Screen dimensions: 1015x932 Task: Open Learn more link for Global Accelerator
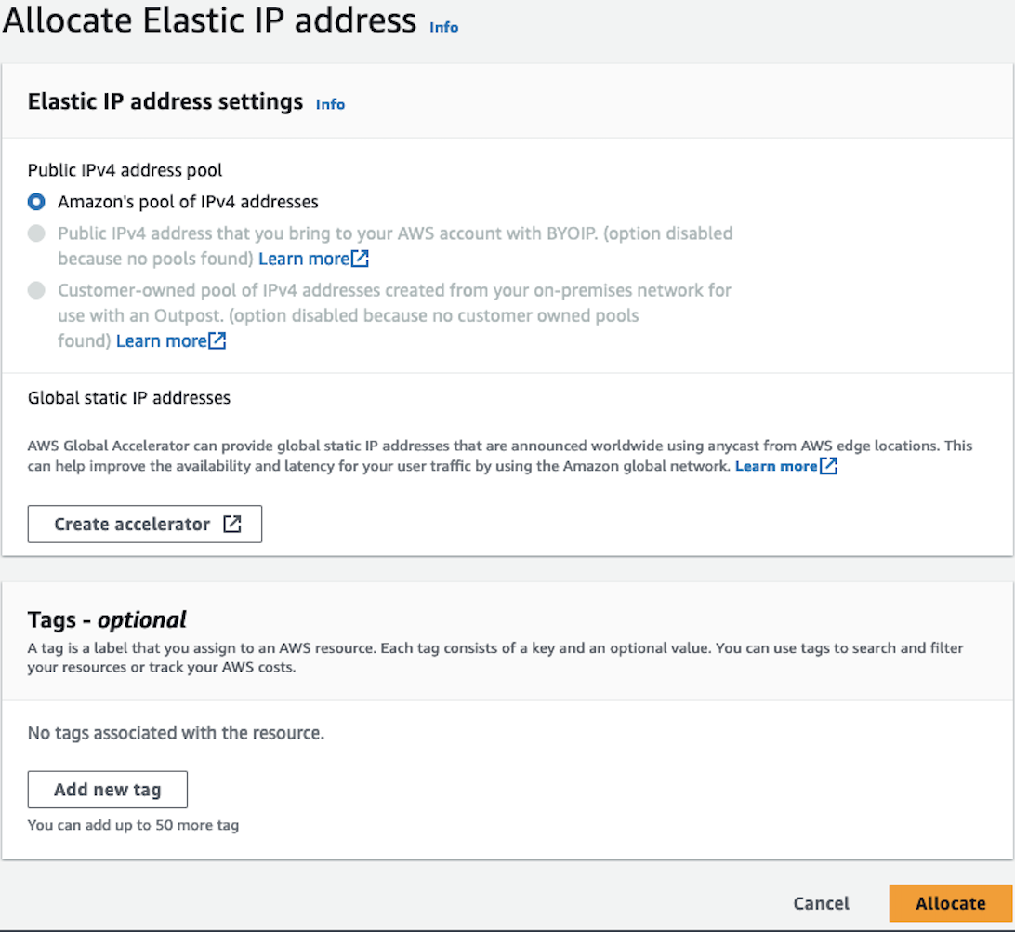coord(776,466)
